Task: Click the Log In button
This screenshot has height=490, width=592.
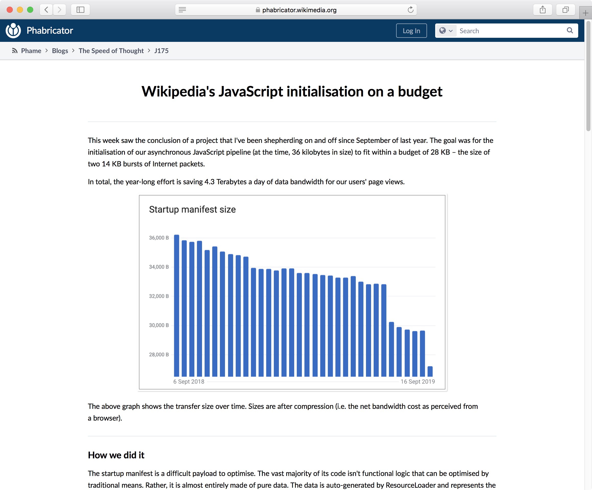Action: pos(411,31)
